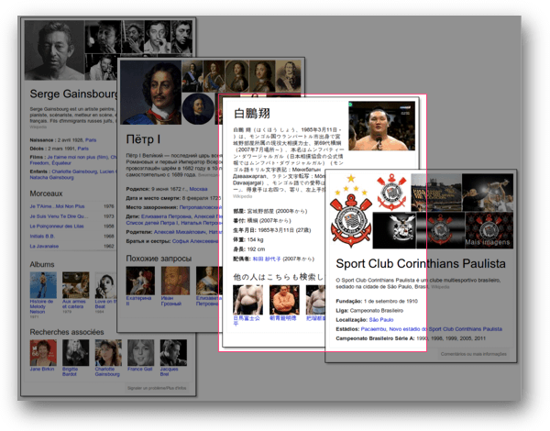Open the Aux armes et caetera album cover
550x431 pixels.
(x=76, y=285)
